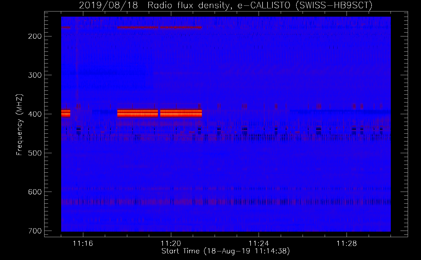Click the 11:28 time tick label

[x=347, y=243]
